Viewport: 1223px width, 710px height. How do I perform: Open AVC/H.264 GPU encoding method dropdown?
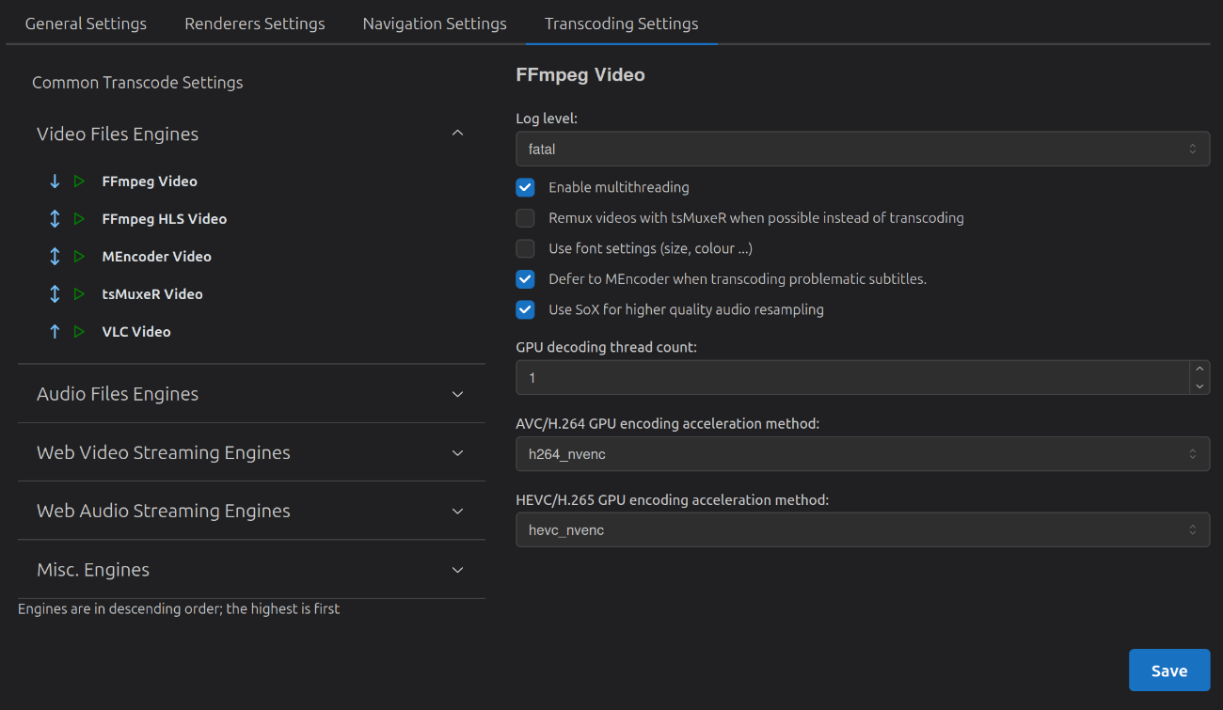pos(863,454)
